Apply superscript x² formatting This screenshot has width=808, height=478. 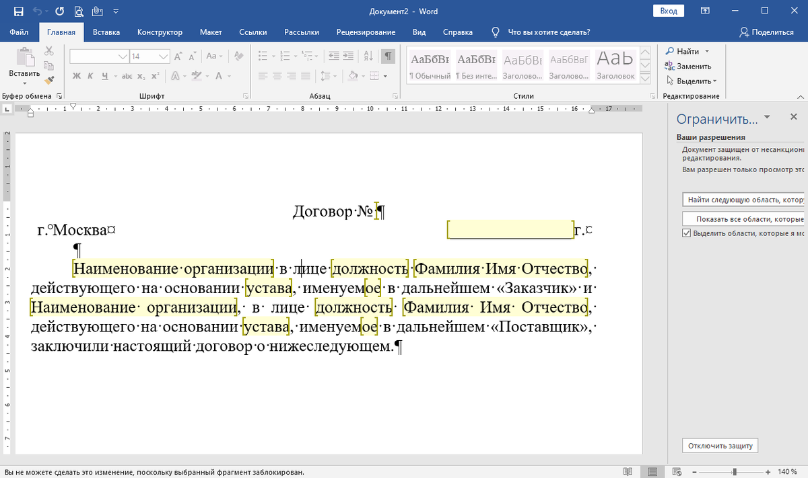click(x=156, y=76)
